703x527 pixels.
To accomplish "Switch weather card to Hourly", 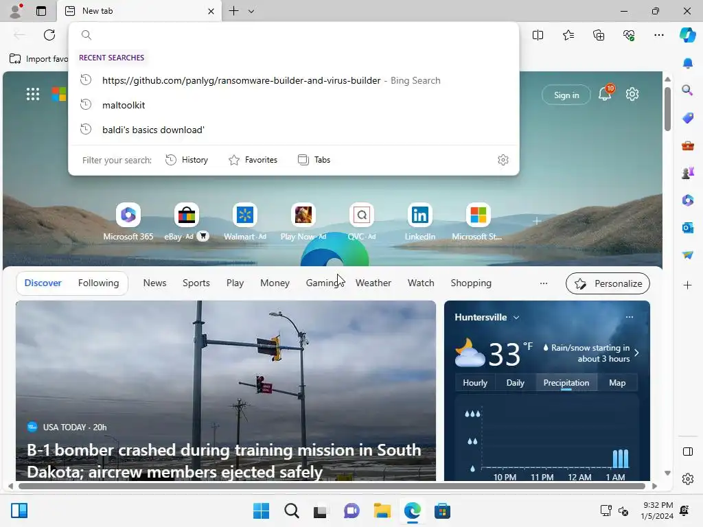I will click(x=475, y=383).
